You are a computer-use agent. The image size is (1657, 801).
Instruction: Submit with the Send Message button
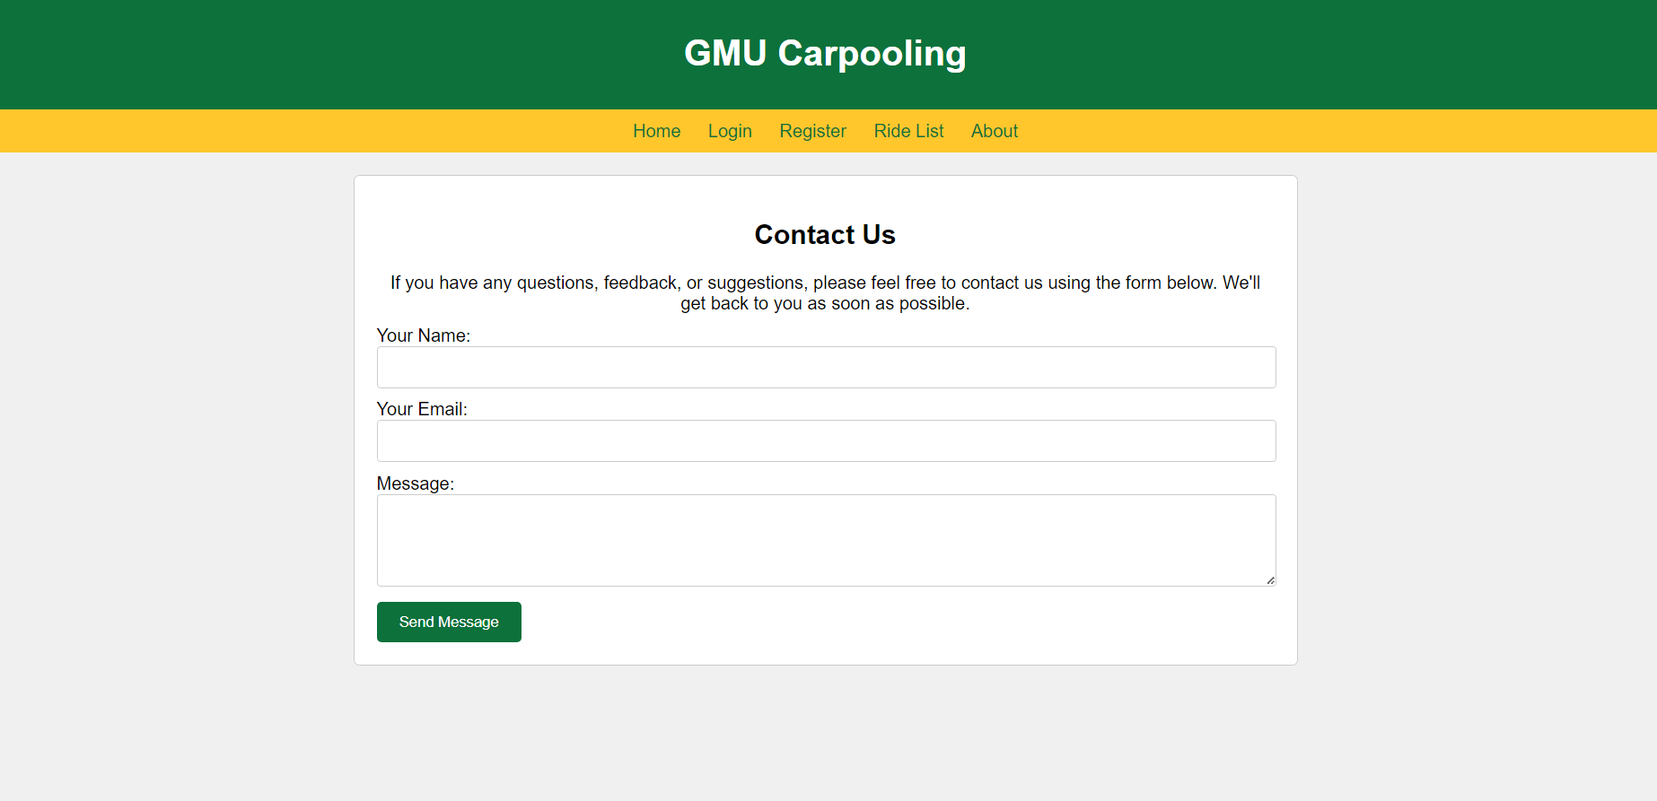[449, 622]
